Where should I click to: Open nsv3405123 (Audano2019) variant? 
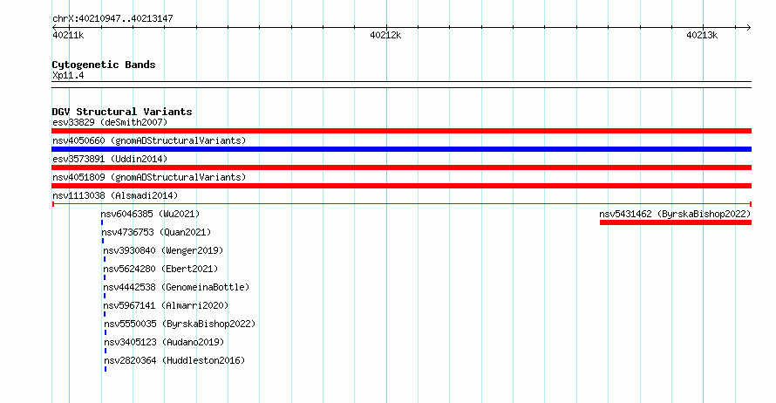tap(164, 342)
